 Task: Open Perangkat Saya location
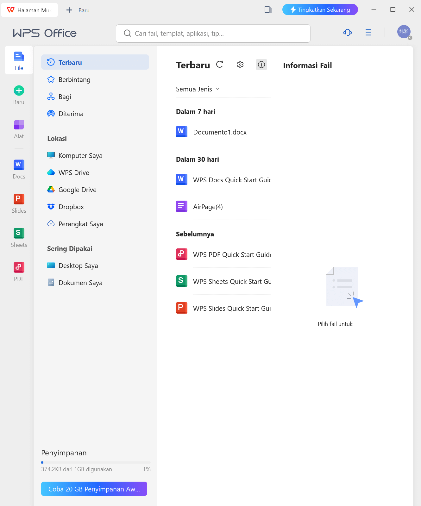(95, 224)
